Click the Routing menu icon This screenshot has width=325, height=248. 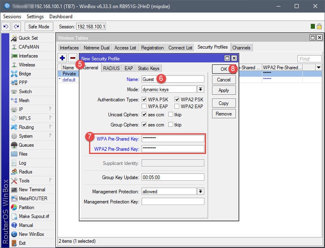tap(14, 127)
